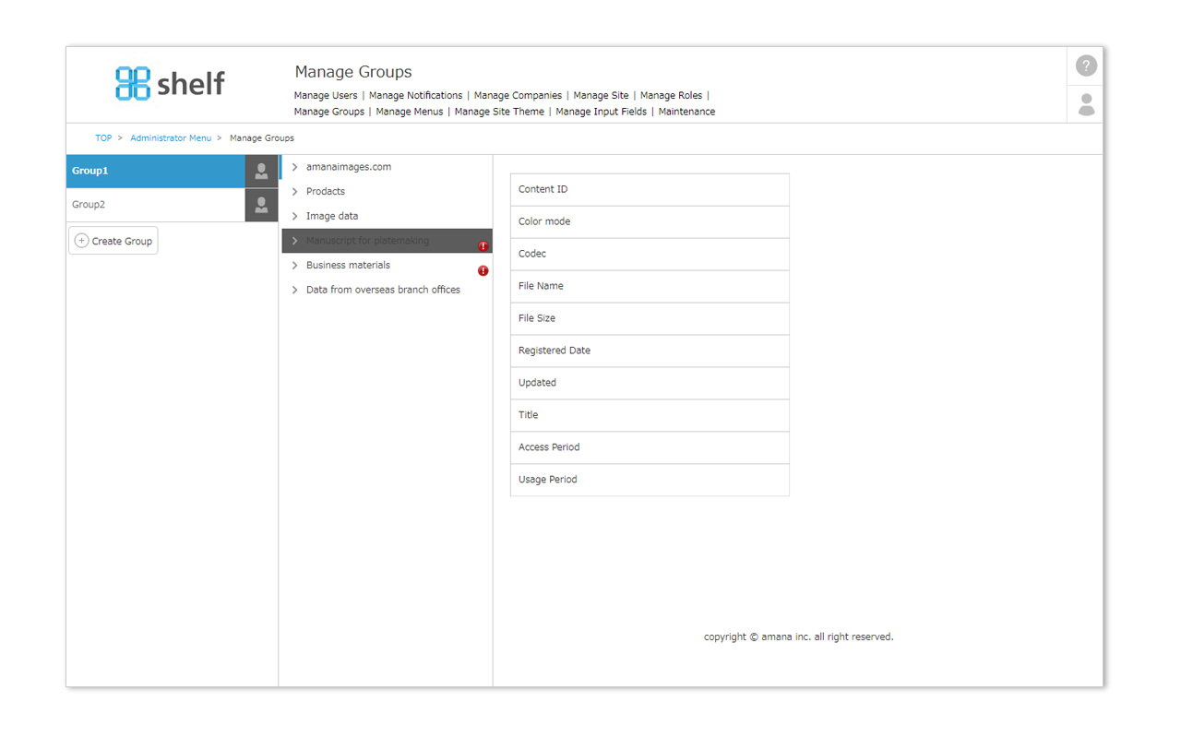
Task: Expand the Products chevron
Action: point(294,192)
